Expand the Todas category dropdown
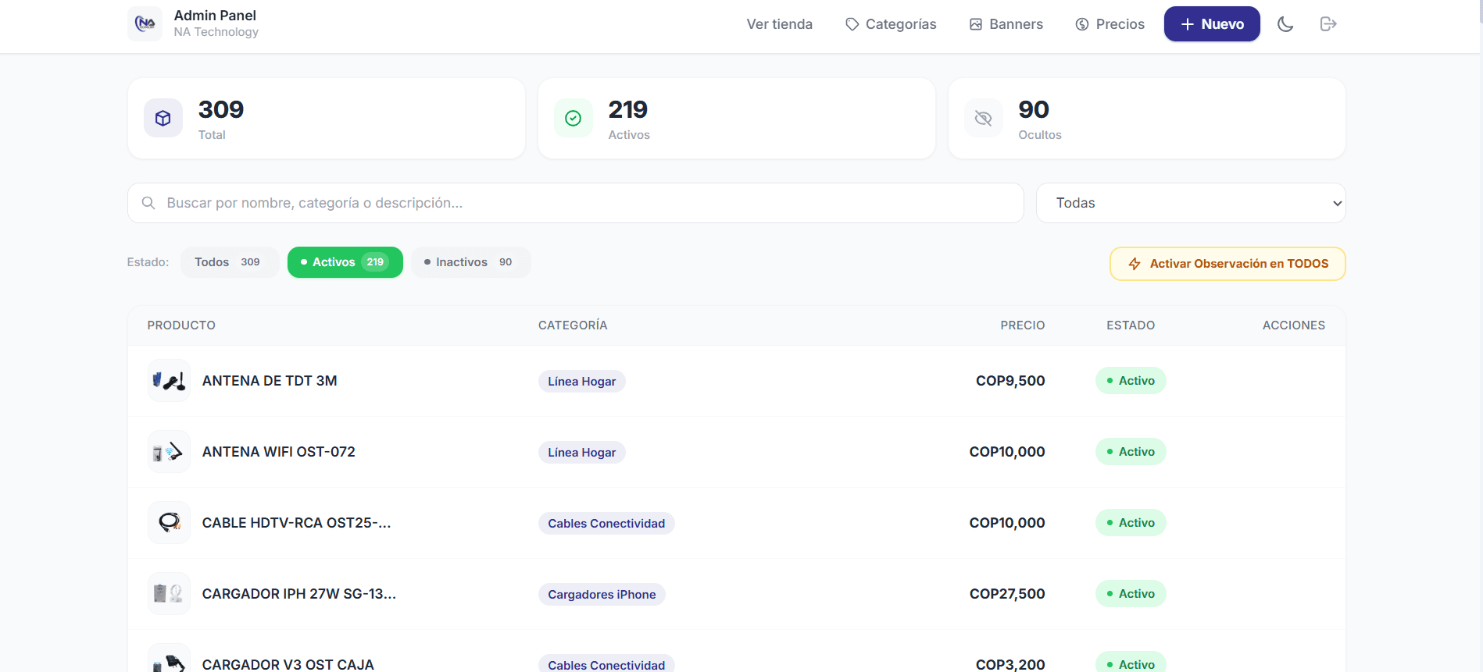The height and width of the screenshot is (672, 1483). 1190,203
